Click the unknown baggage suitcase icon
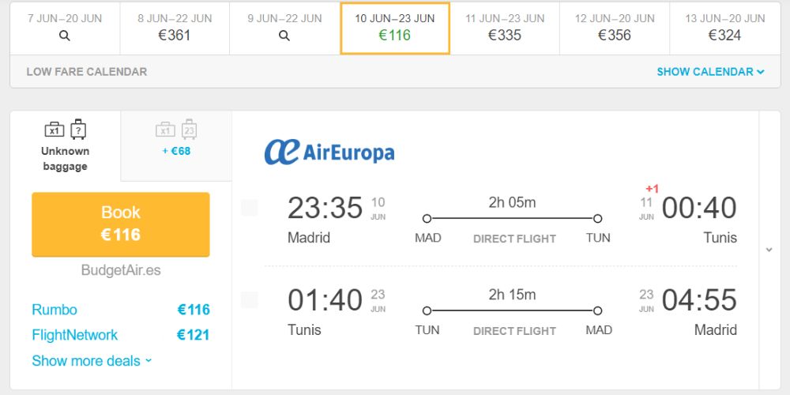Screen dimensions: 790x395 pyautogui.click(x=78, y=129)
